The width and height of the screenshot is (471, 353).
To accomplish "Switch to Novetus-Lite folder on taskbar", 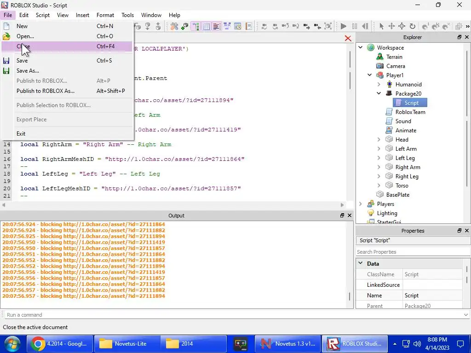I will coord(126,344).
